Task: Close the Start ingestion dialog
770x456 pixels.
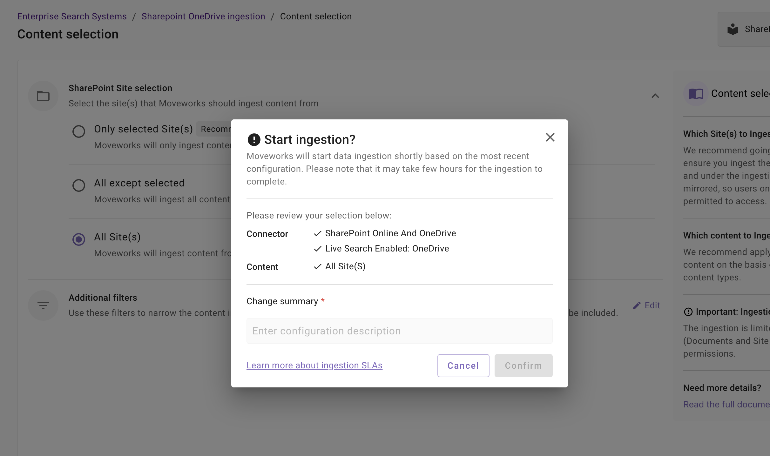Action: point(550,137)
